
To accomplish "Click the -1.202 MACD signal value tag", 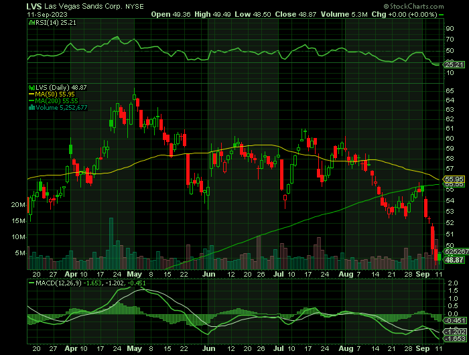I will click(455, 332).
